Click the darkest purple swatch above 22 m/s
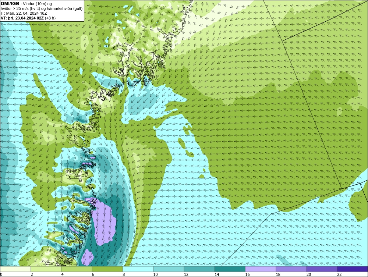 click(353, 269)
